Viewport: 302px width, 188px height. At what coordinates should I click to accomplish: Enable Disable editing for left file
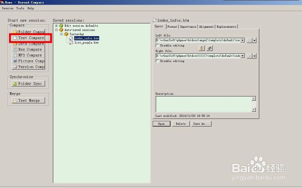(157, 45)
